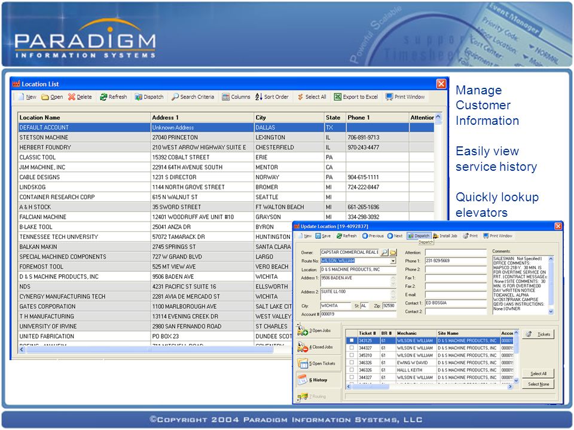Save the Update Location record

[323, 236]
